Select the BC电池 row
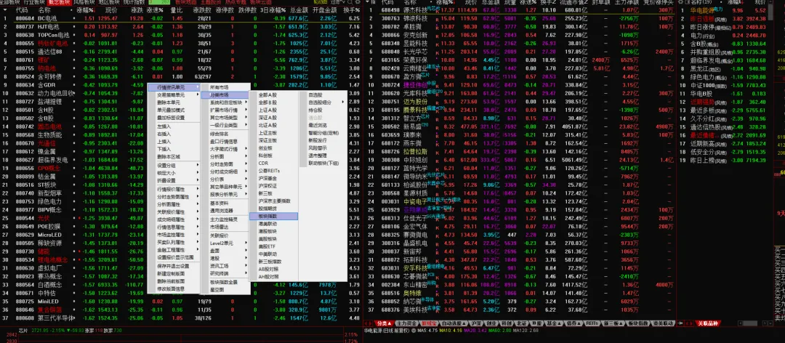Image resolution: width=785 pixels, height=343 pixels. (x=180, y=18)
